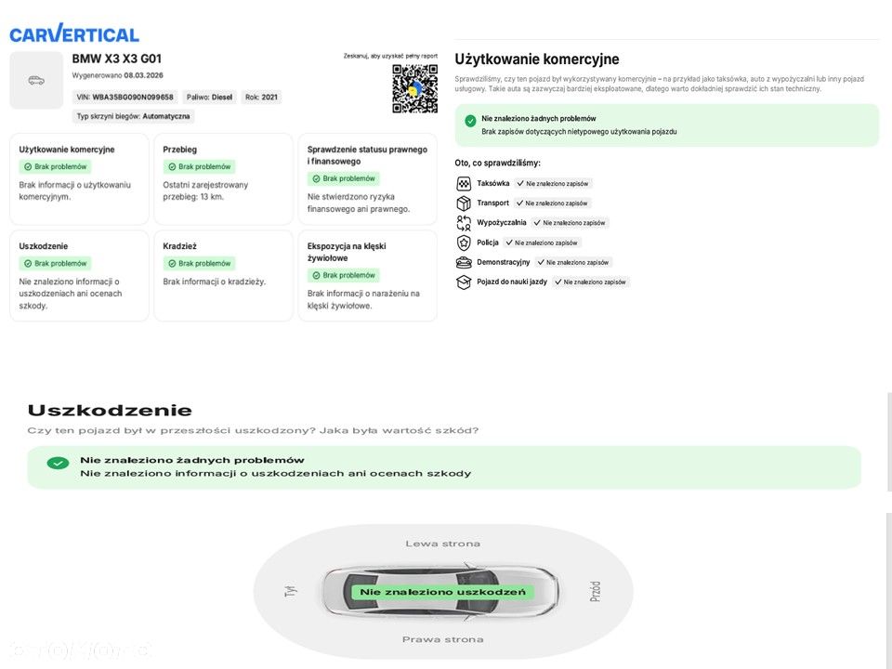Viewport: 892px width, 669px height.
Task: Click the Taksówka taxi icon
Action: point(464,184)
